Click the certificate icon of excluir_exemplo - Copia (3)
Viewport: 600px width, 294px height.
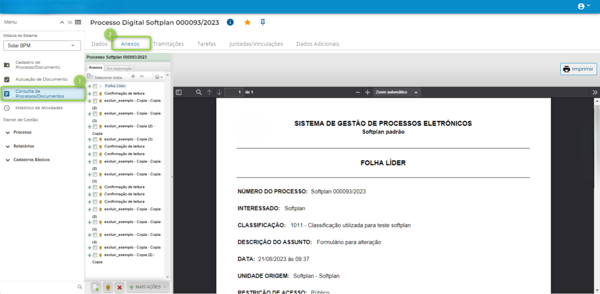click(100, 140)
